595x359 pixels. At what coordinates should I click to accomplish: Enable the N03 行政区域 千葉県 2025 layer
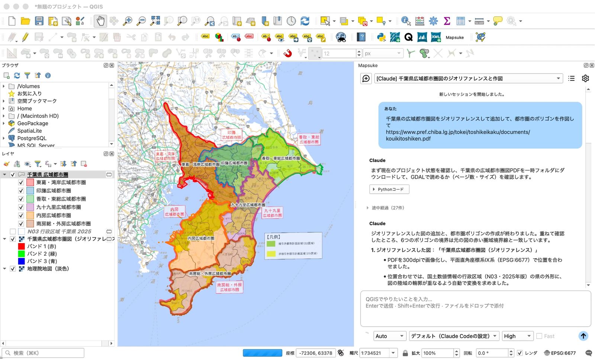pos(13,232)
